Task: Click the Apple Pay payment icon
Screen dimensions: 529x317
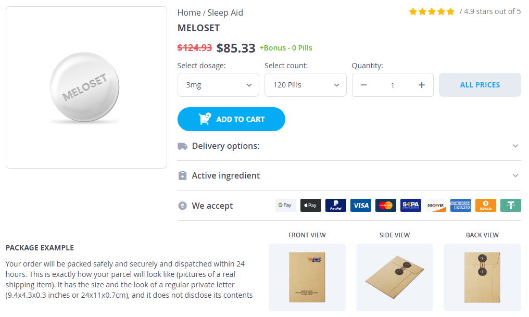Action: point(311,205)
